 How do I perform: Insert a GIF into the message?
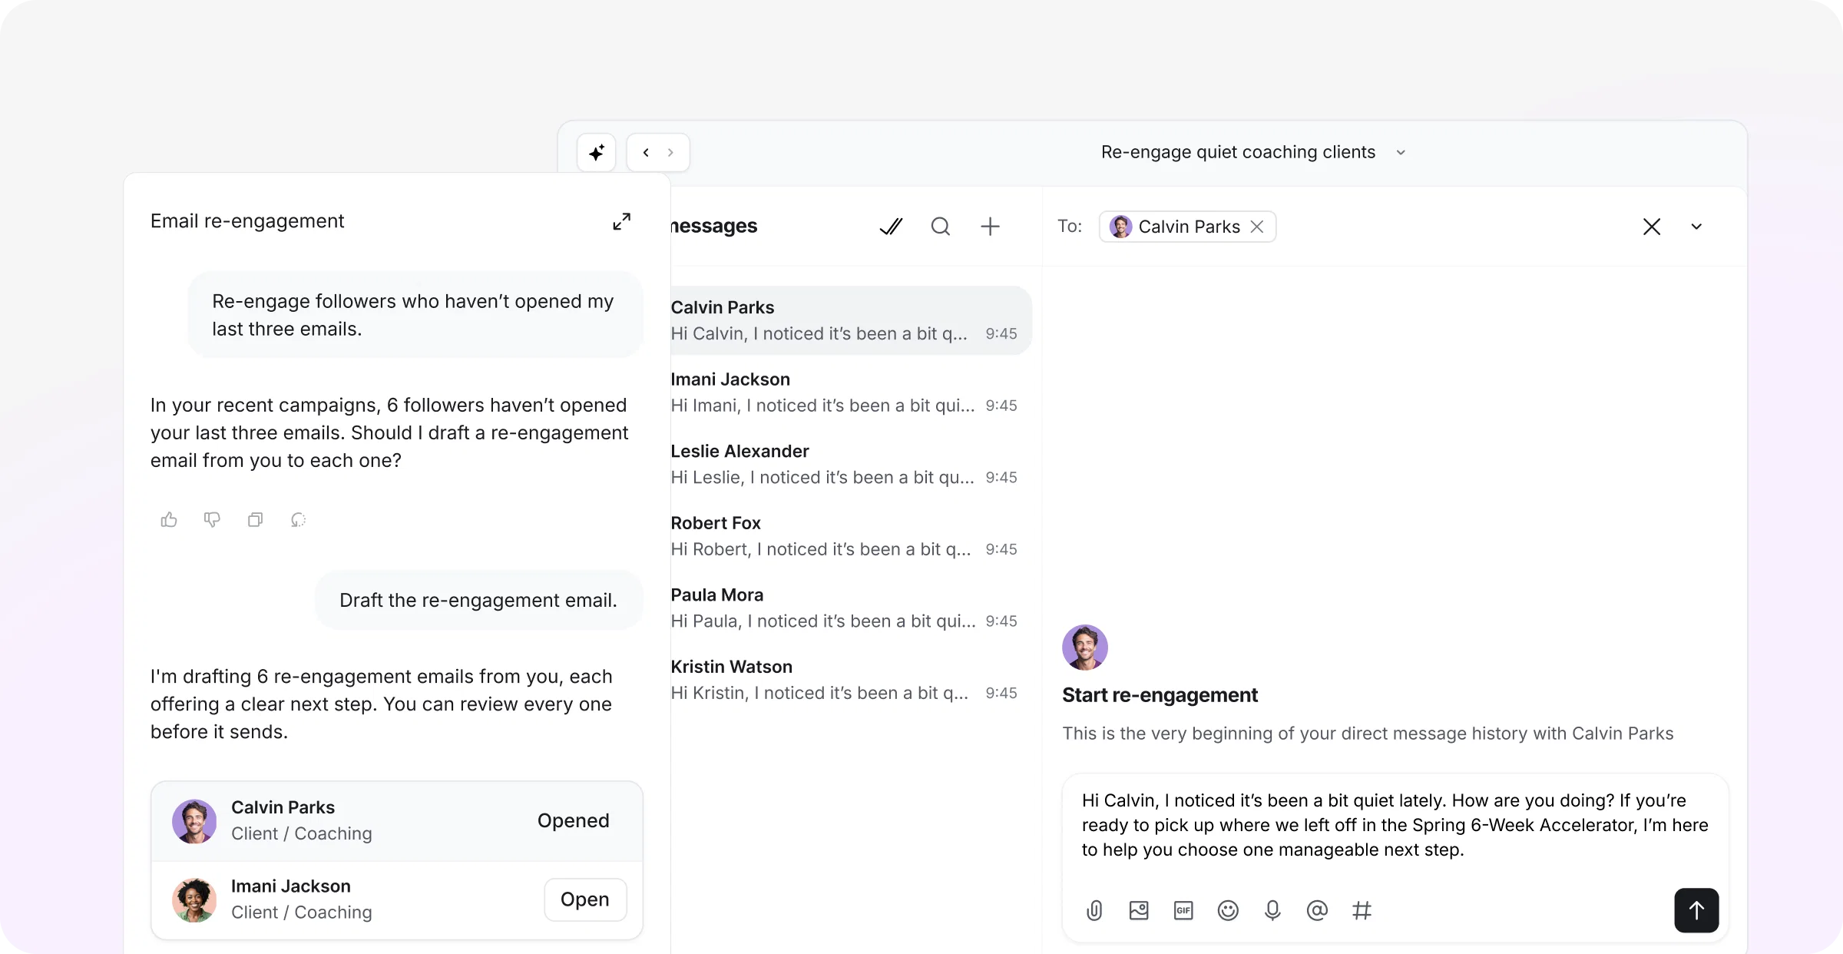[1183, 910]
